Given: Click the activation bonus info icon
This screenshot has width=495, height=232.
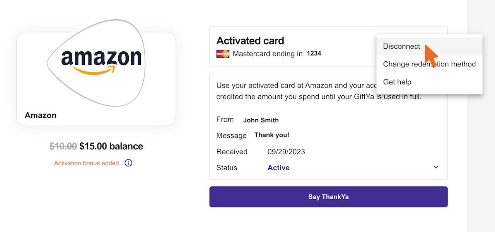Looking at the screenshot, I should click(x=128, y=163).
